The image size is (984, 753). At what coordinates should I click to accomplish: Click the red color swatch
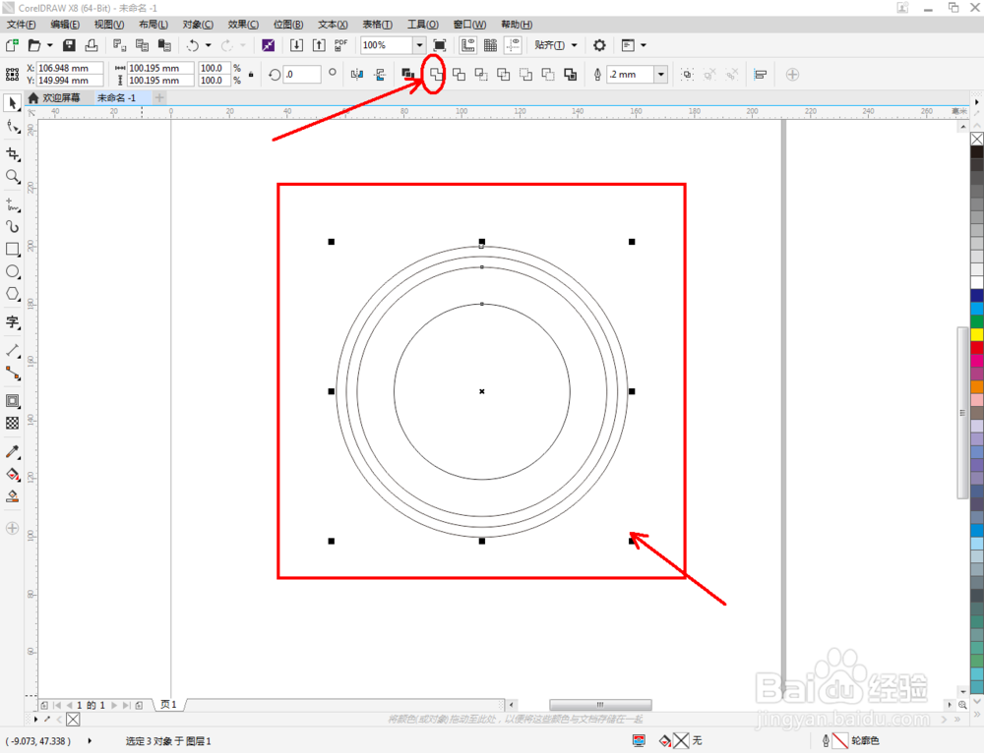[977, 347]
